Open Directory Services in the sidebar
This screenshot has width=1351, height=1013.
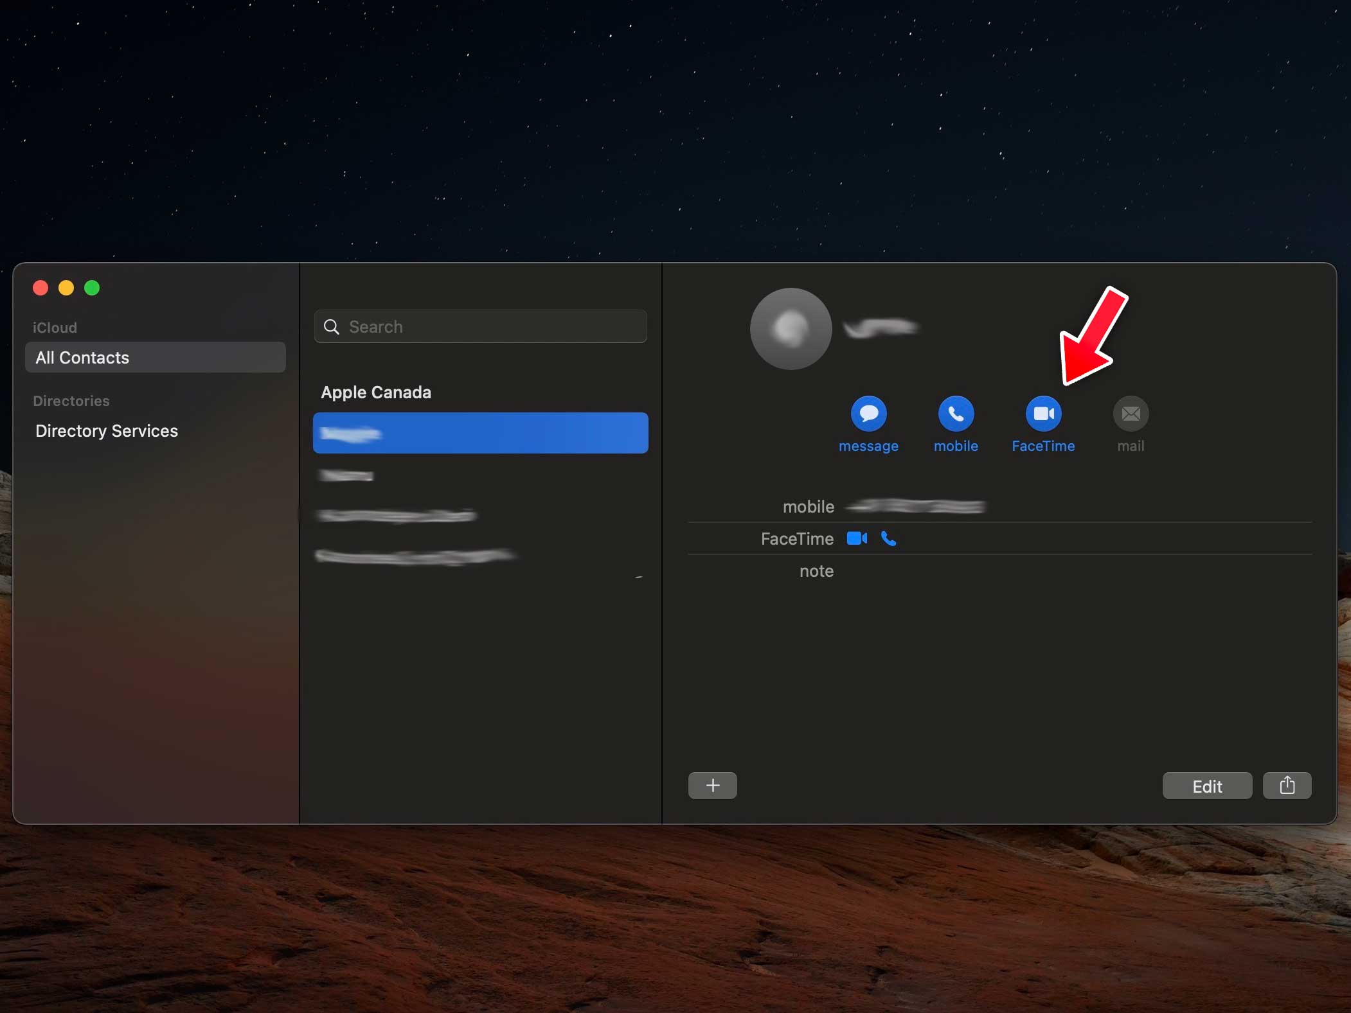(107, 430)
